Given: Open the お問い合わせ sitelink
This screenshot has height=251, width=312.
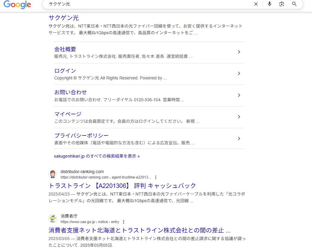Looking at the screenshot, I should pos(71,92).
